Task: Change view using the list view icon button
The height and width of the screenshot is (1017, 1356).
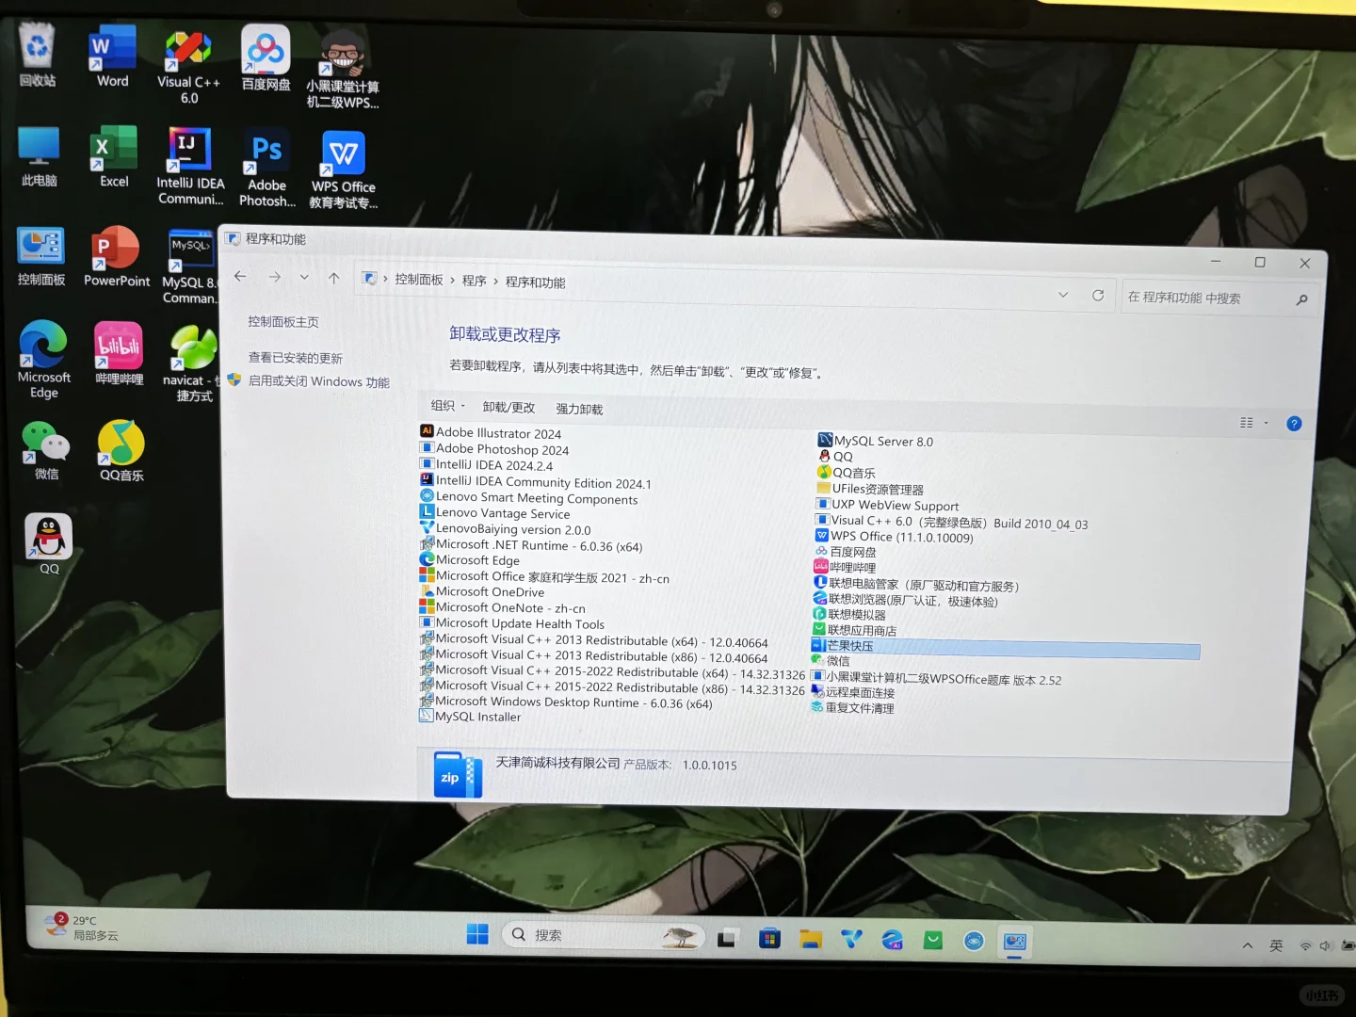Action: 1247,423
